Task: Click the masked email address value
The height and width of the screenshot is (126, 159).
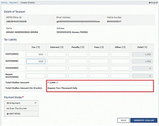Action: point(78,21)
